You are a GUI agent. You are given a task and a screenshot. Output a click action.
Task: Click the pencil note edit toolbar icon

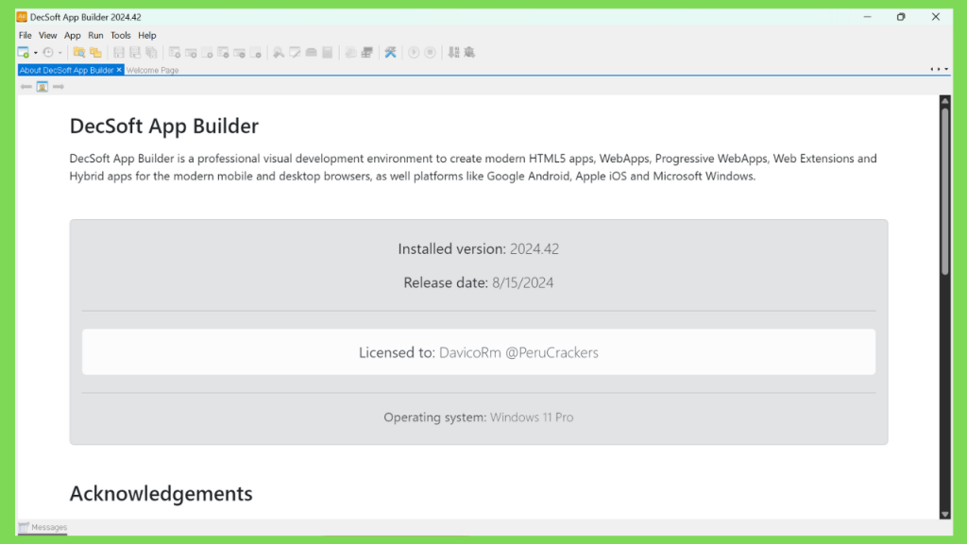click(x=295, y=53)
